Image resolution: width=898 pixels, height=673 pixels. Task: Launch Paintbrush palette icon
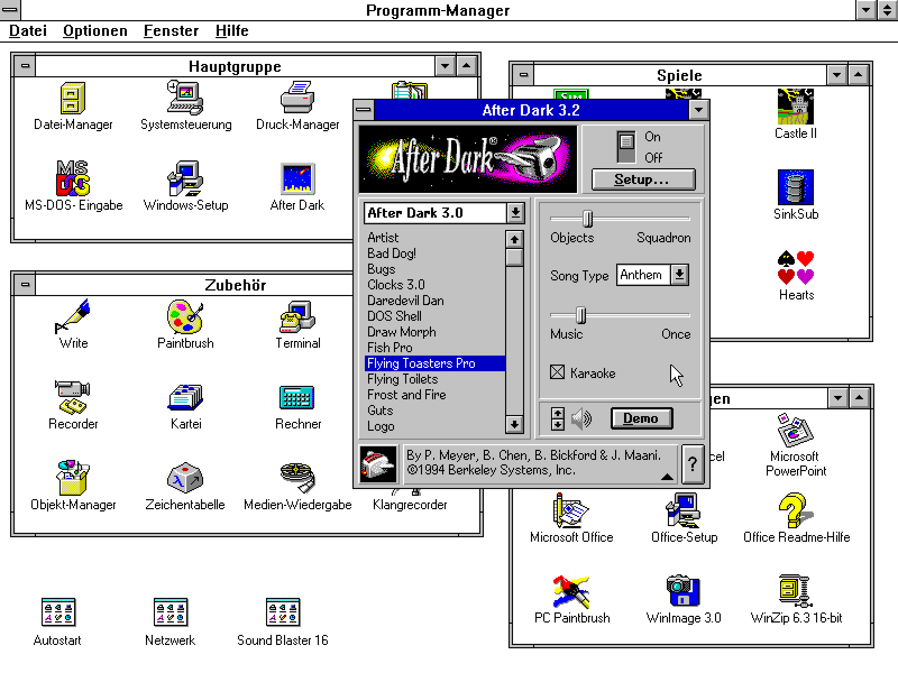(x=185, y=316)
